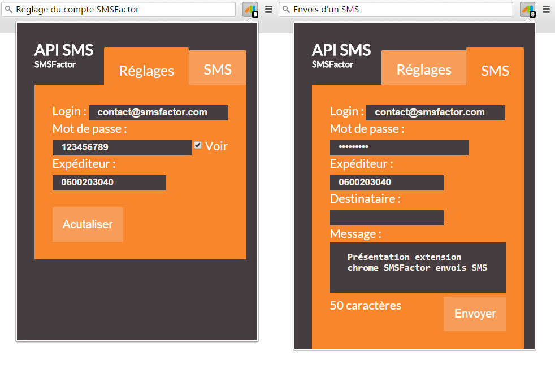
Task: Click the Login field in the settings popup
Action: [x=158, y=112]
